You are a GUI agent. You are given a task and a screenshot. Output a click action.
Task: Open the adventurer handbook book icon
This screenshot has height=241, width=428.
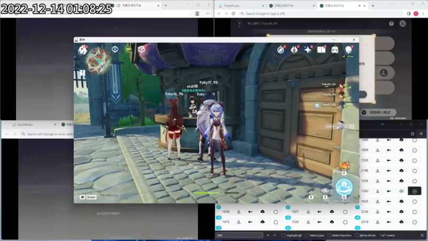tap(322, 50)
